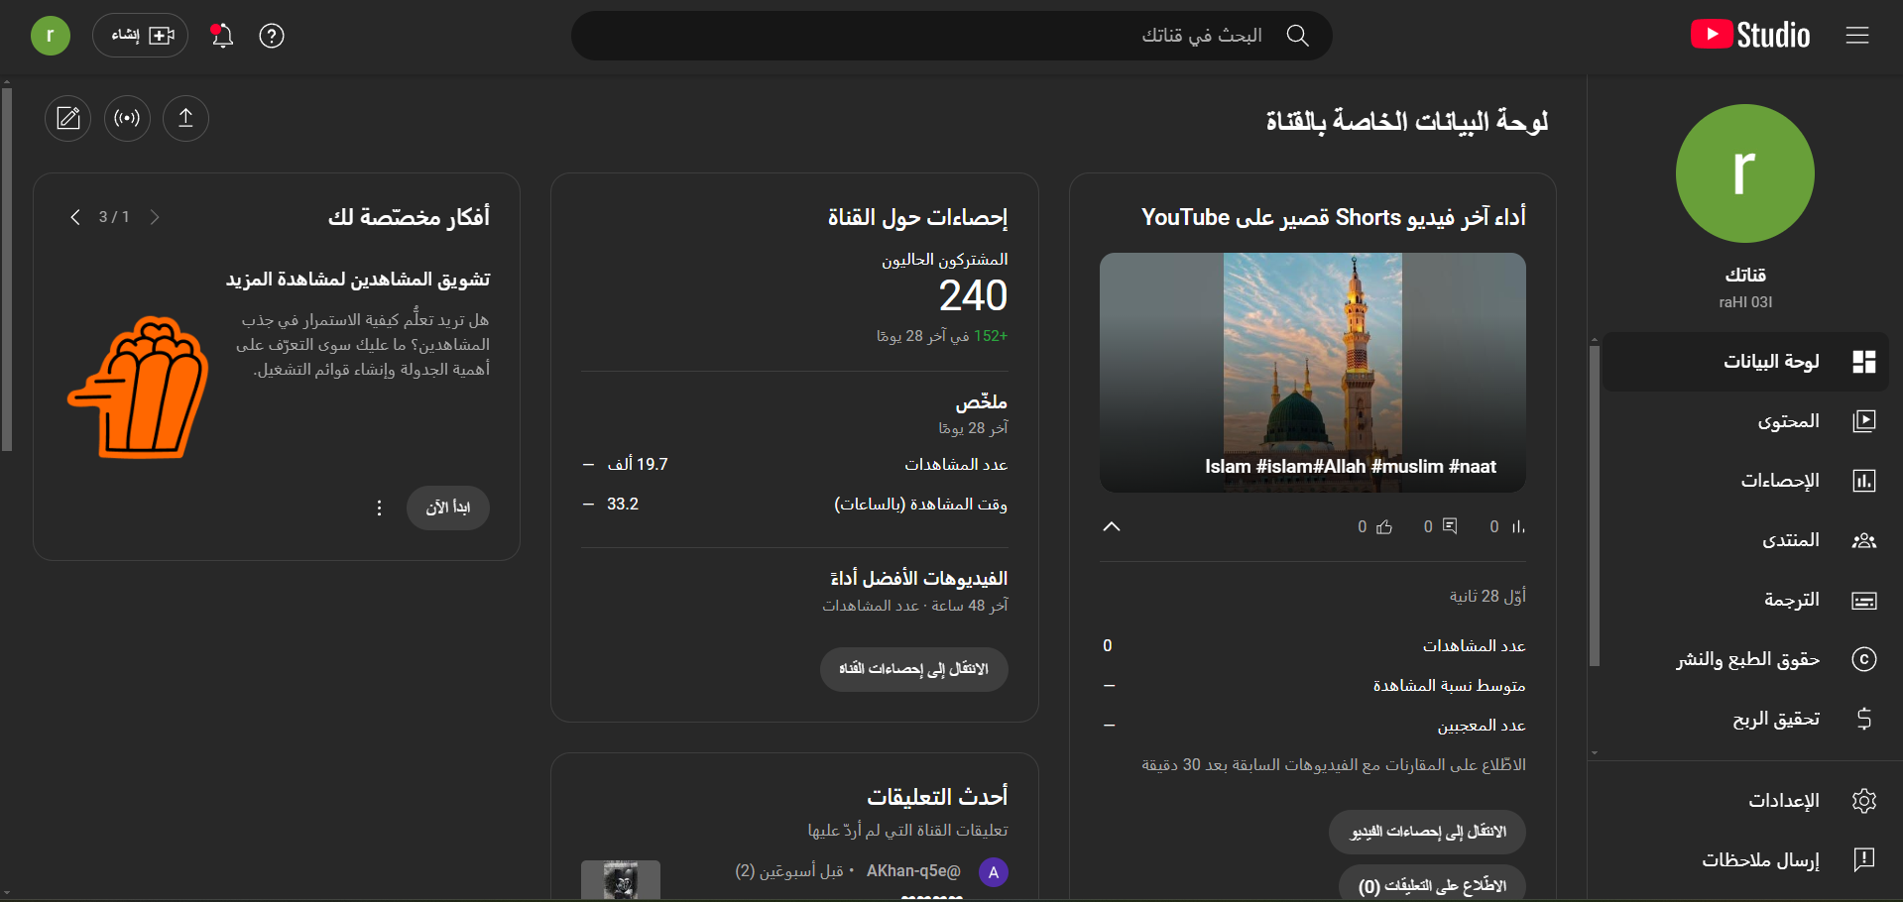Click the dashboard grid icon in sidebar
Image resolution: width=1903 pixels, height=902 pixels.
(1864, 362)
